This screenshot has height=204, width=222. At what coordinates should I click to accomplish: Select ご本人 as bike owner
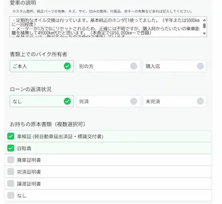(41, 66)
